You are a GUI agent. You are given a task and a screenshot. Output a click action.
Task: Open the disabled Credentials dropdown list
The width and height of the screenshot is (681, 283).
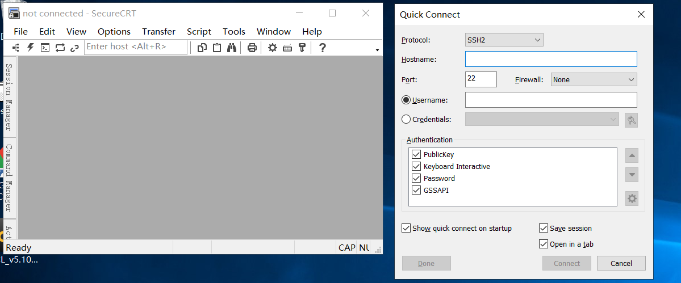(x=542, y=119)
